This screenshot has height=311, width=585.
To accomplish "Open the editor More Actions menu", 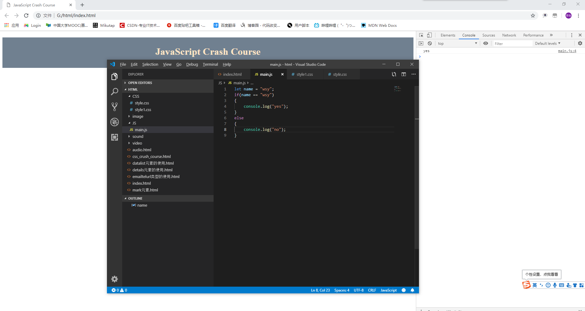I will (x=413, y=74).
